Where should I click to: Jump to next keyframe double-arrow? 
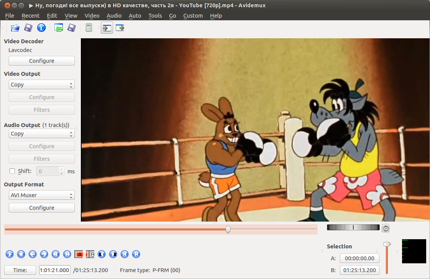67,255
